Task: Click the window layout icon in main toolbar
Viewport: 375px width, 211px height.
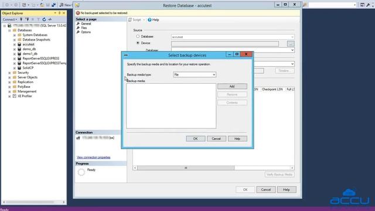Action: tap(362, 5)
